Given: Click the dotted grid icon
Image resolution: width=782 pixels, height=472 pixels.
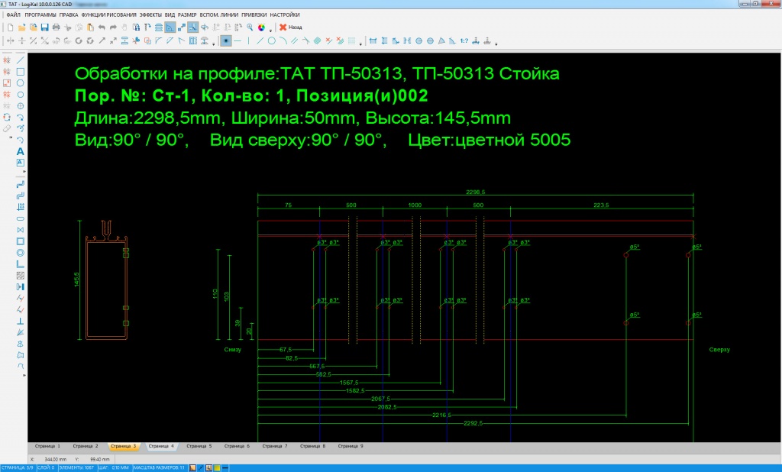Looking at the screenshot, I should pos(351,41).
